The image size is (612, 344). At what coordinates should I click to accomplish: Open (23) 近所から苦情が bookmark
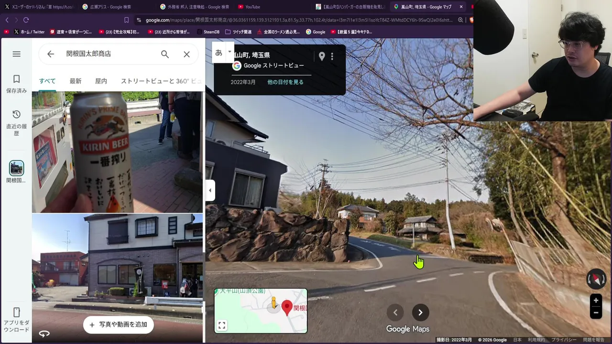pos(169,32)
